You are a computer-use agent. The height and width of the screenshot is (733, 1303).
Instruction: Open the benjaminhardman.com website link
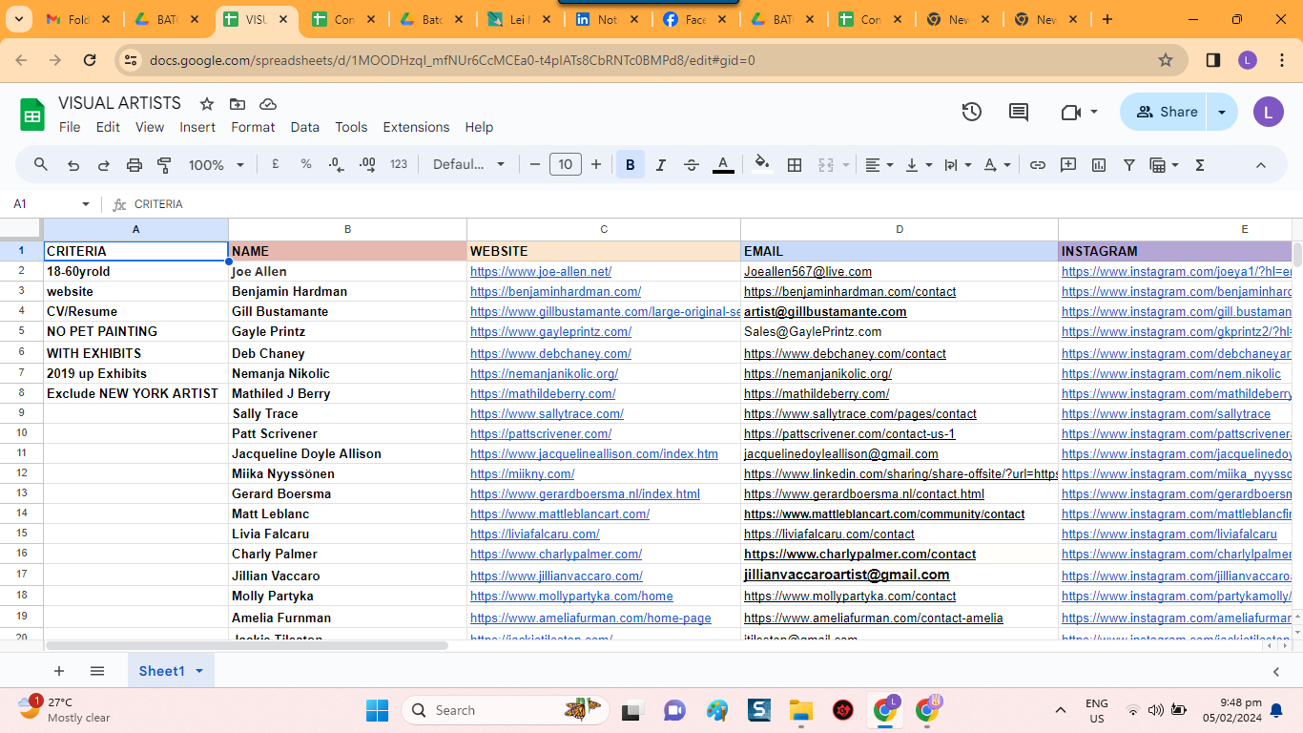point(555,291)
